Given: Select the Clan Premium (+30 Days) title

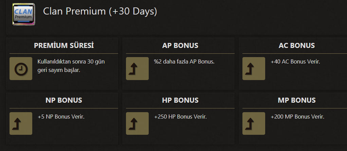Looking at the screenshot, I should (100, 11).
